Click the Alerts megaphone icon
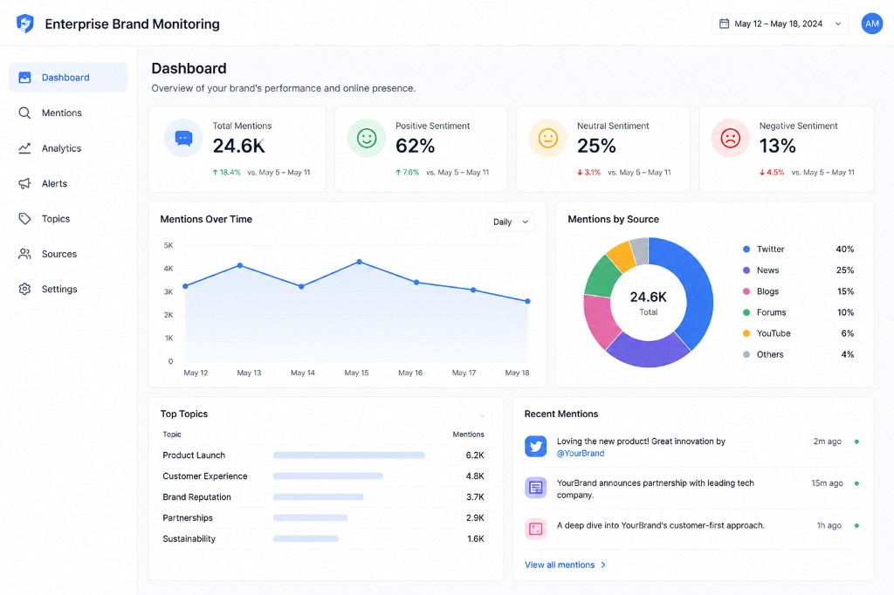 [x=24, y=183]
